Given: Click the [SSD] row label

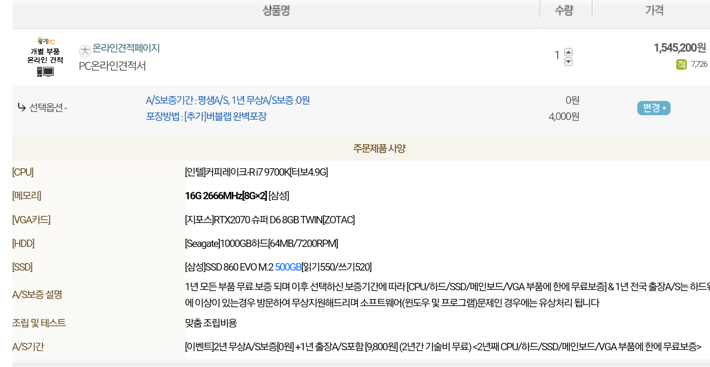Looking at the screenshot, I should click(x=22, y=267).
